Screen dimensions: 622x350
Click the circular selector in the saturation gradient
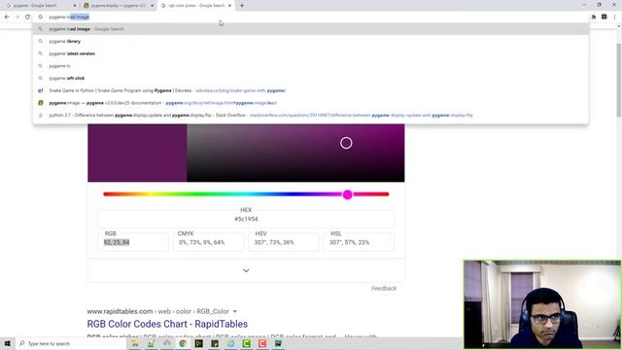346,143
